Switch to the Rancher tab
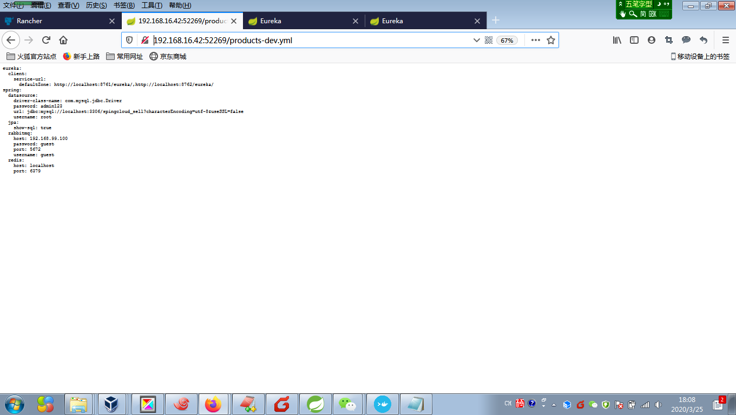Viewport: 736px width, 415px height. (60, 21)
